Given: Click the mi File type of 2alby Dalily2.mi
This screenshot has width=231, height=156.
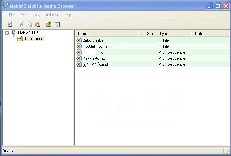Looking at the screenshot, I should (x=164, y=40).
